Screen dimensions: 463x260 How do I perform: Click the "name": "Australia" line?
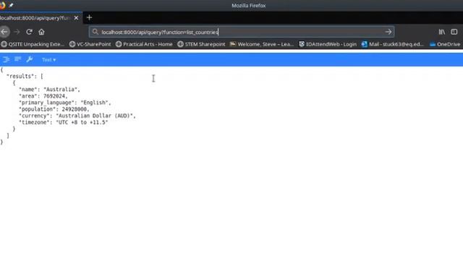pyautogui.click(x=49, y=90)
